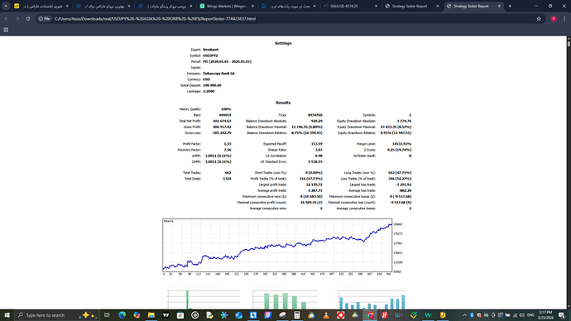
Task: Switch to the first Strategy Tester Report tab
Action: [x=412, y=6]
